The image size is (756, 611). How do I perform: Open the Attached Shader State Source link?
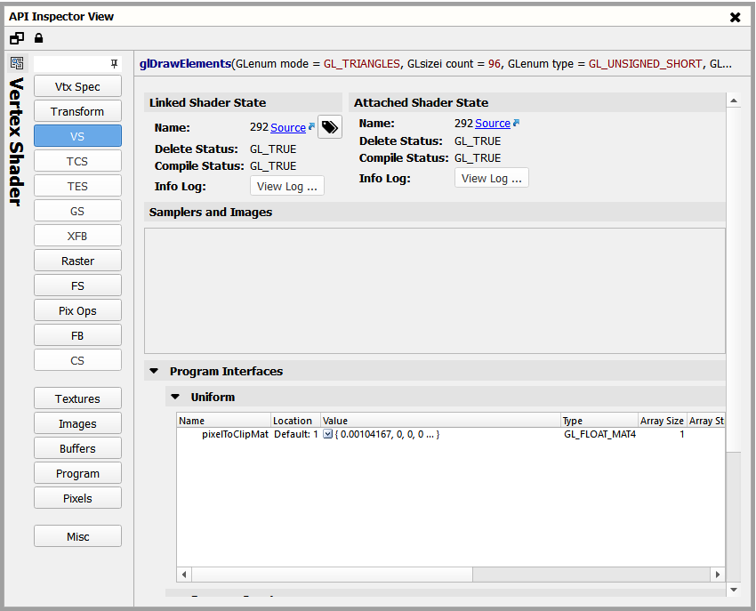pos(492,124)
